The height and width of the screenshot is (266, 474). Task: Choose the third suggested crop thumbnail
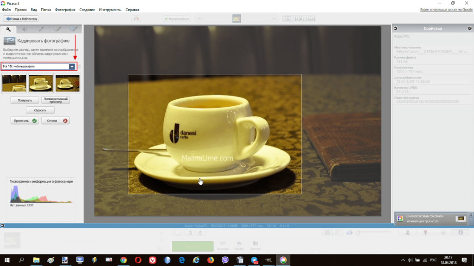[67, 83]
